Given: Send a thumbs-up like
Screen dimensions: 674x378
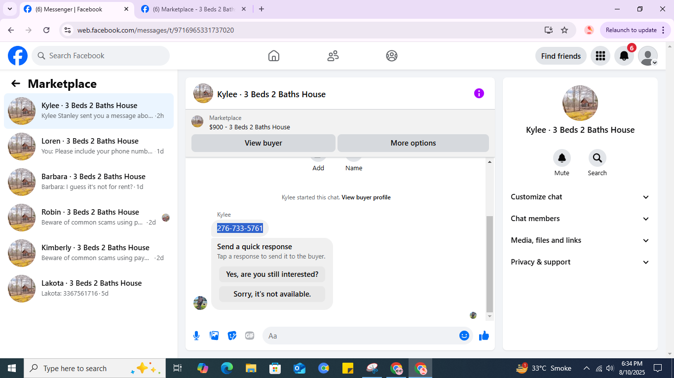Looking at the screenshot, I should click(484, 336).
